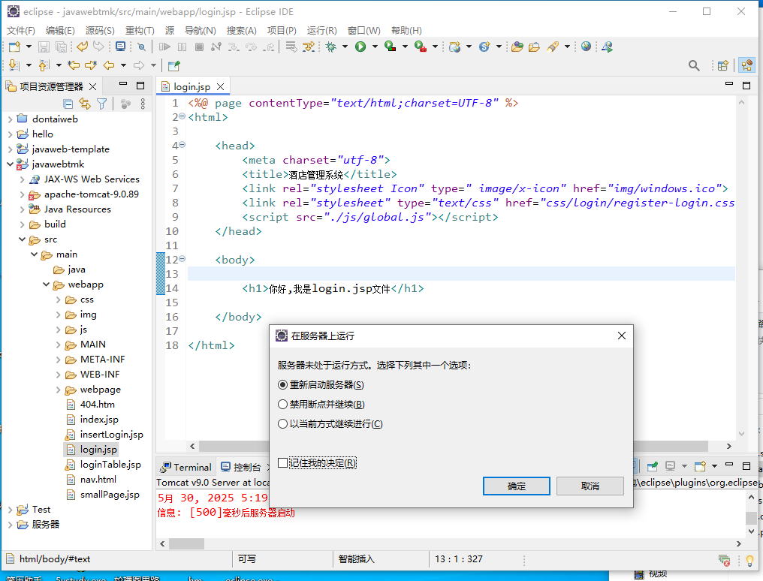Toggle Link with Editor icon
Screen dimensions: 763x581
point(85,104)
